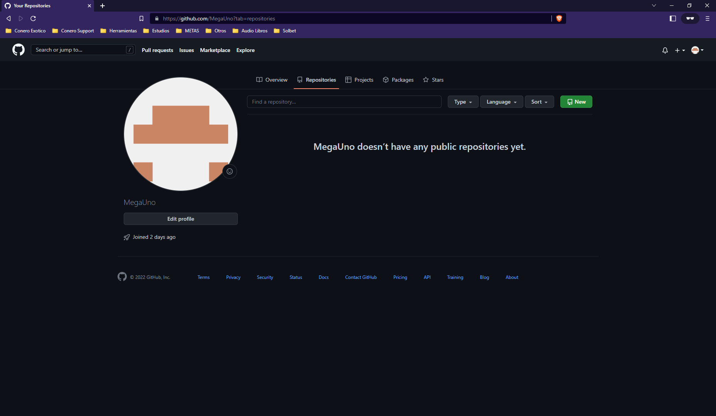Open the notifications bell
The image size is (716, 416).
(x=665, y=50)
